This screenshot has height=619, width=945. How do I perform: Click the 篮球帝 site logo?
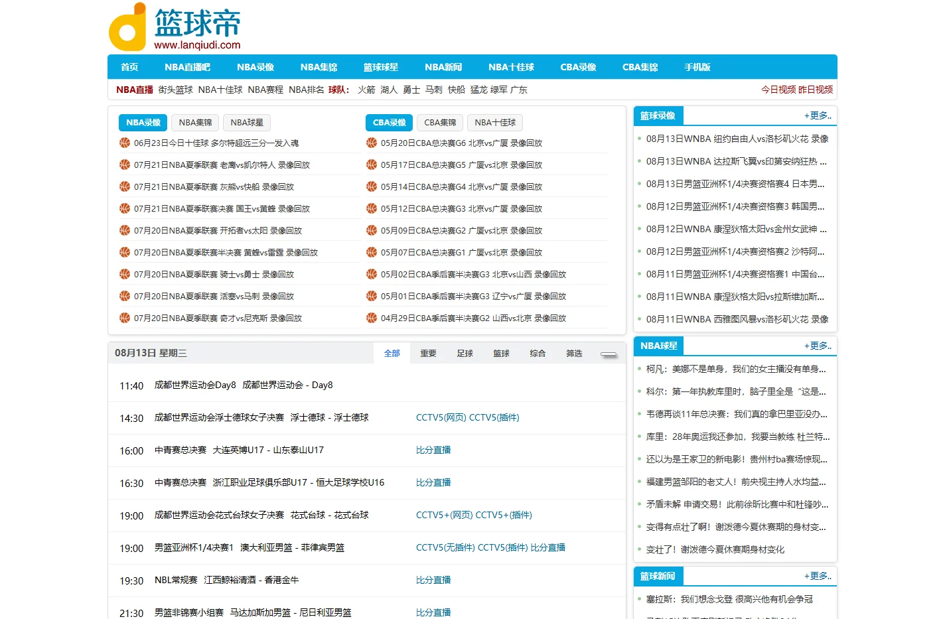pyautogui.click(x=175, y=27)
